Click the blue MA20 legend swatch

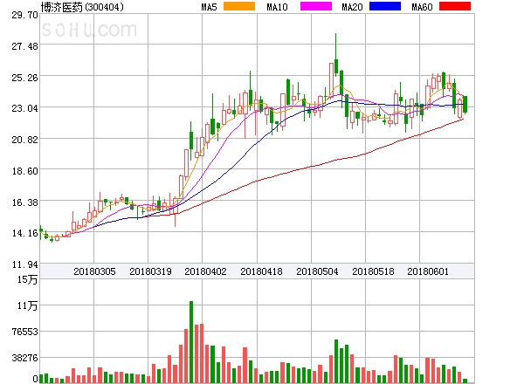[x=385, y=6]
